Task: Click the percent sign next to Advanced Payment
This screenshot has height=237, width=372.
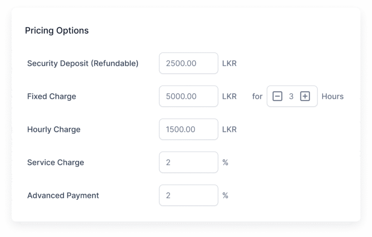Action: [225, 195]
